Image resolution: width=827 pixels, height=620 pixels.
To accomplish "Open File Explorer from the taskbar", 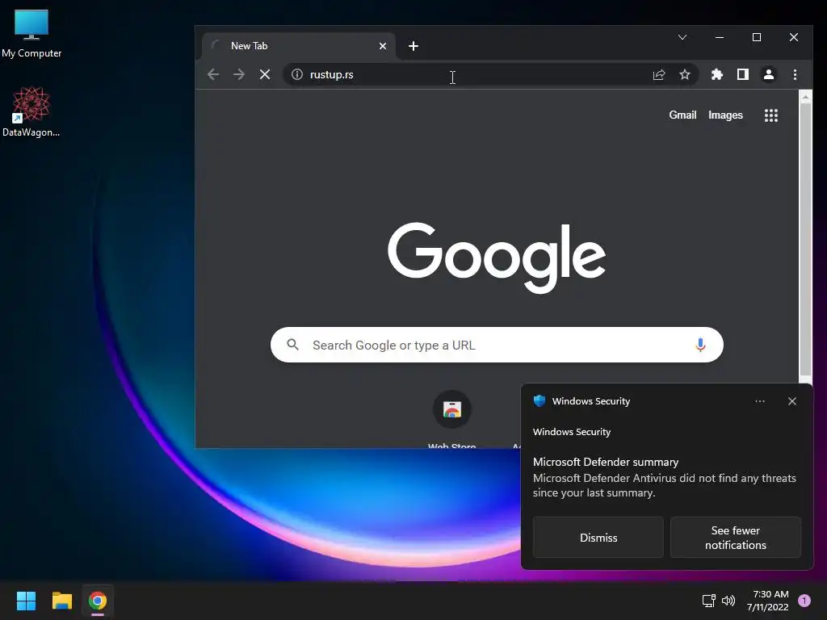I will [61, 601].
